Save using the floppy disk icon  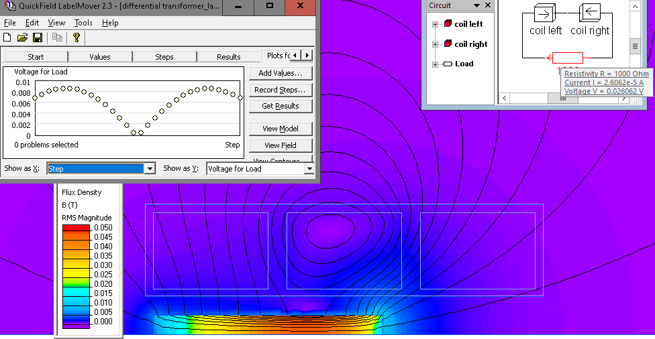click(38, 38)
